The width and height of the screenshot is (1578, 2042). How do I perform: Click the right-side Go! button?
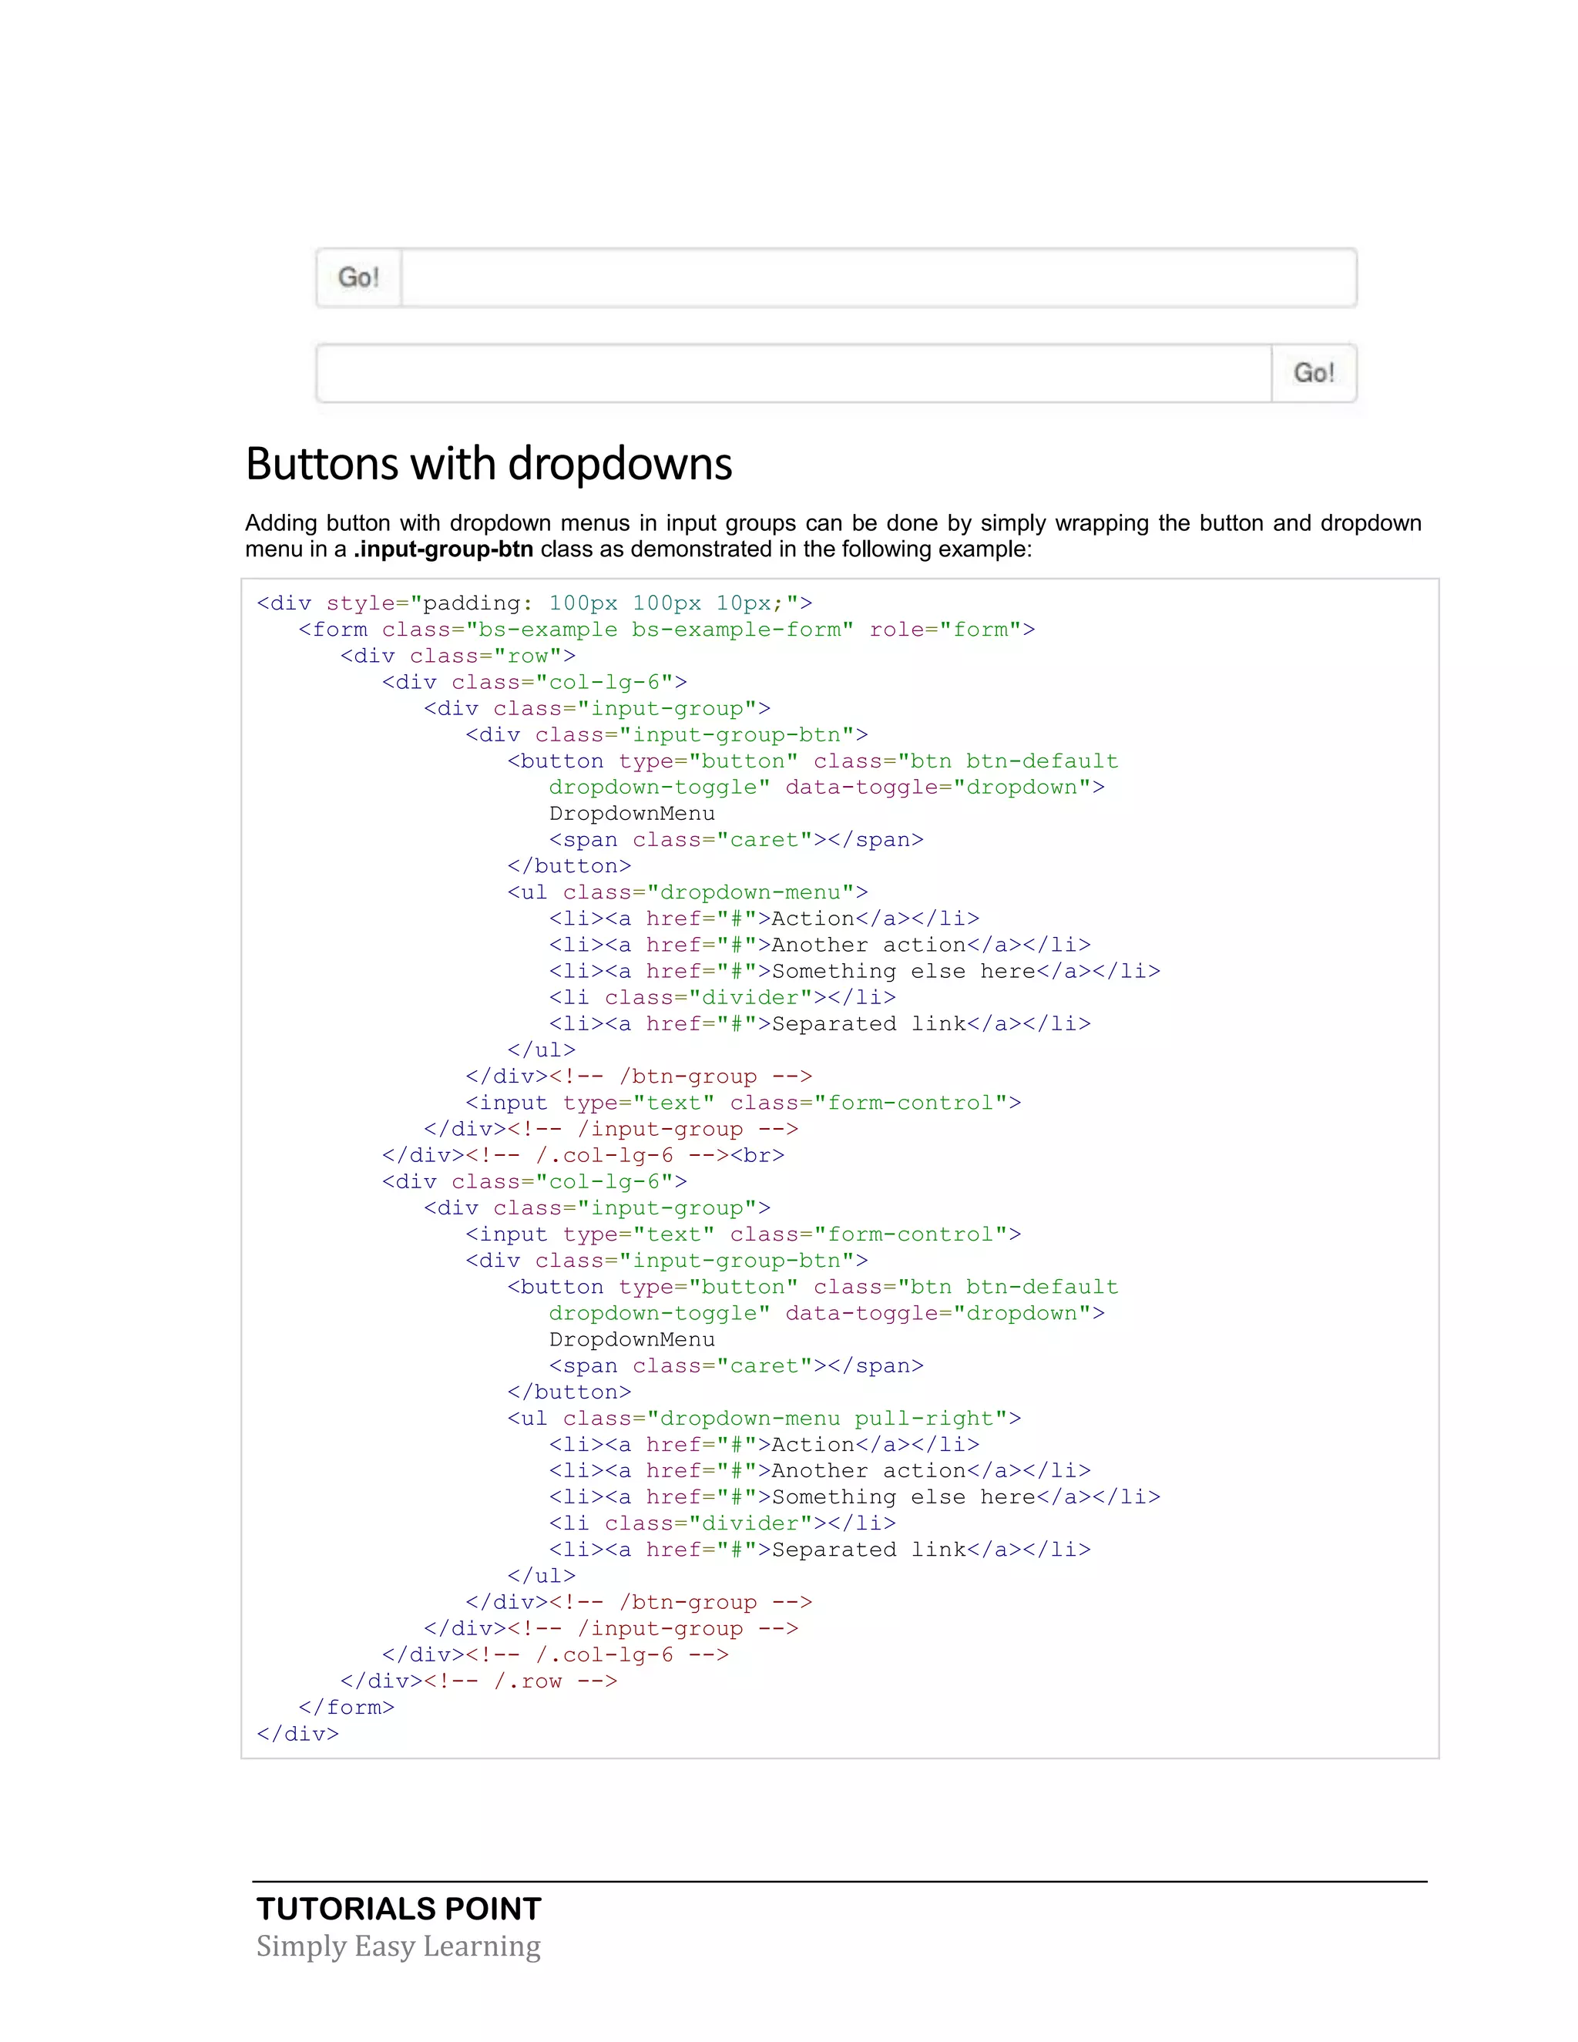pos(1314,373)
